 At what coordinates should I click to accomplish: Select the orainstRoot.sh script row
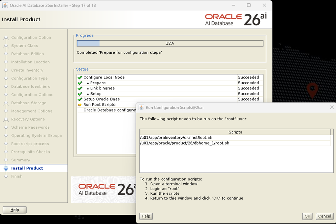pos(235,138)
